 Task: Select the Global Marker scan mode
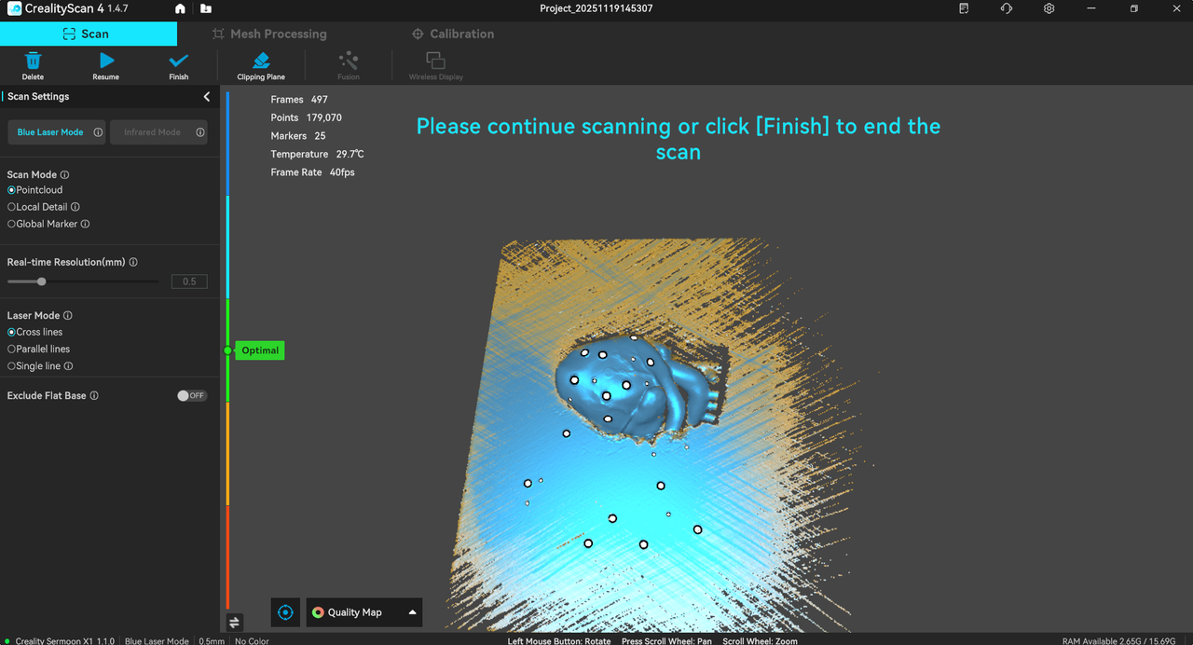(12, 224)
